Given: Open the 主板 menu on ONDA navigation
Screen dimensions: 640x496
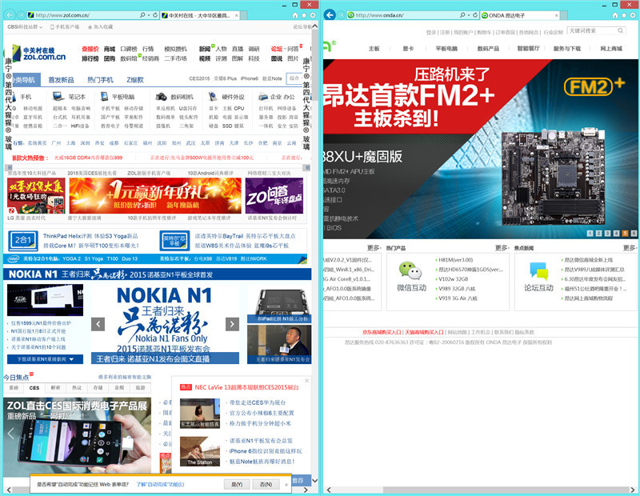Looking at the screenshot, I should pos(374,46).
